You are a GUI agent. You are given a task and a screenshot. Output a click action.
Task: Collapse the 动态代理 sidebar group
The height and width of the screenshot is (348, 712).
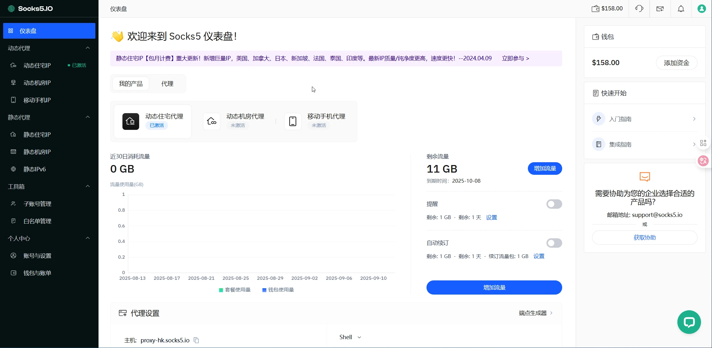tap(88, 48)
